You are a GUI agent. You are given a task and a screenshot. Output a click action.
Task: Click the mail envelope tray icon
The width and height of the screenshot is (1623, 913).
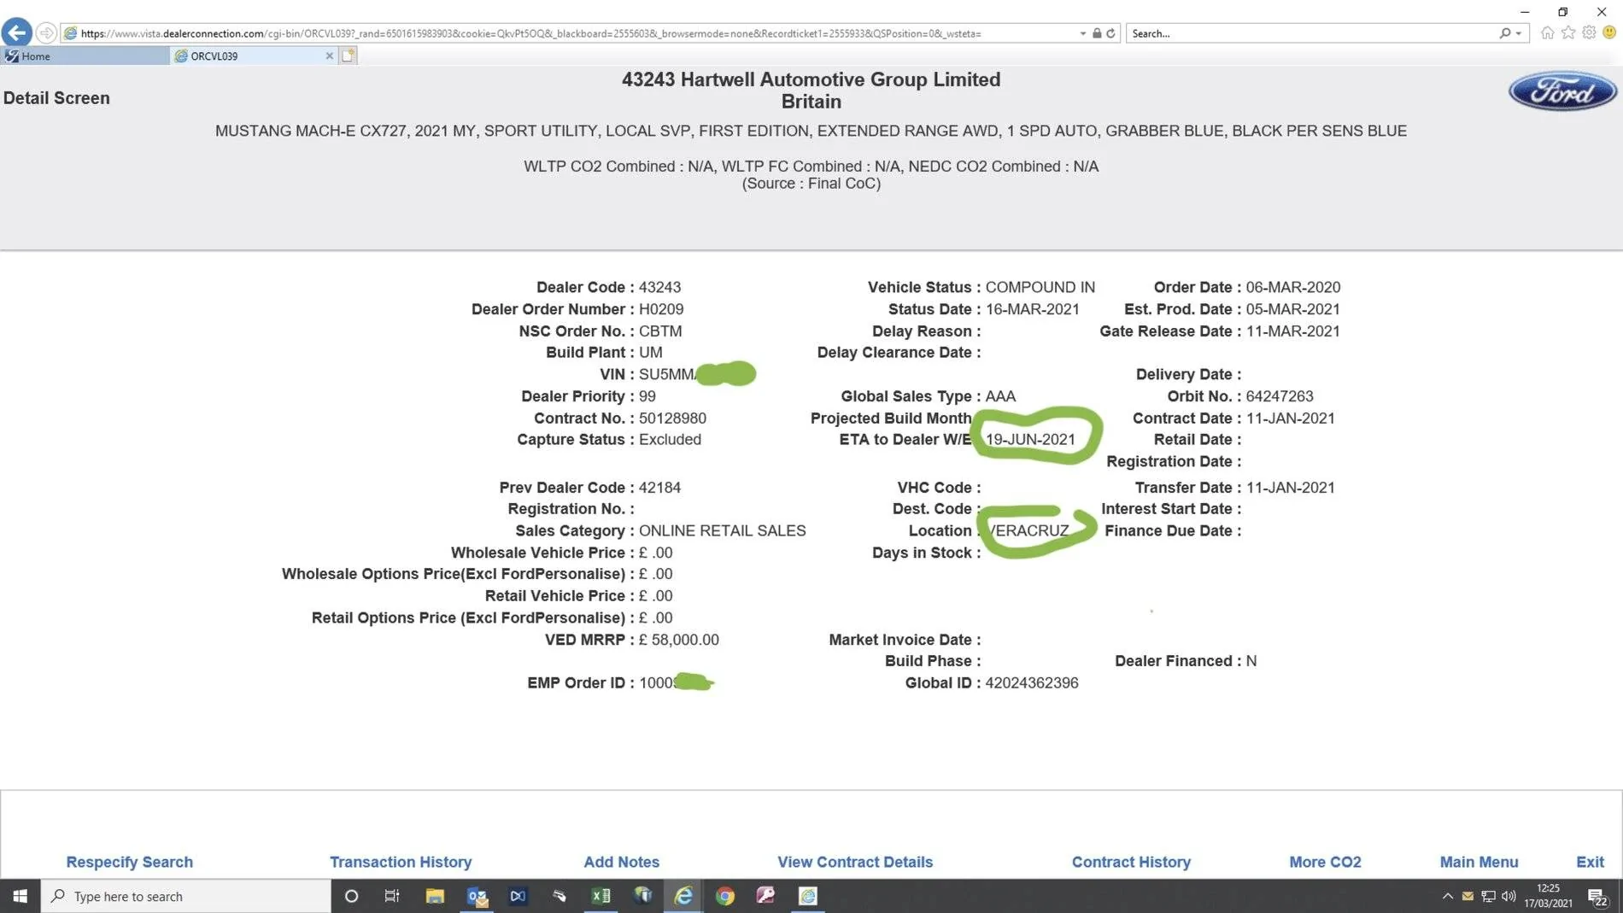pyautogui.click(x=1468, y=896)
